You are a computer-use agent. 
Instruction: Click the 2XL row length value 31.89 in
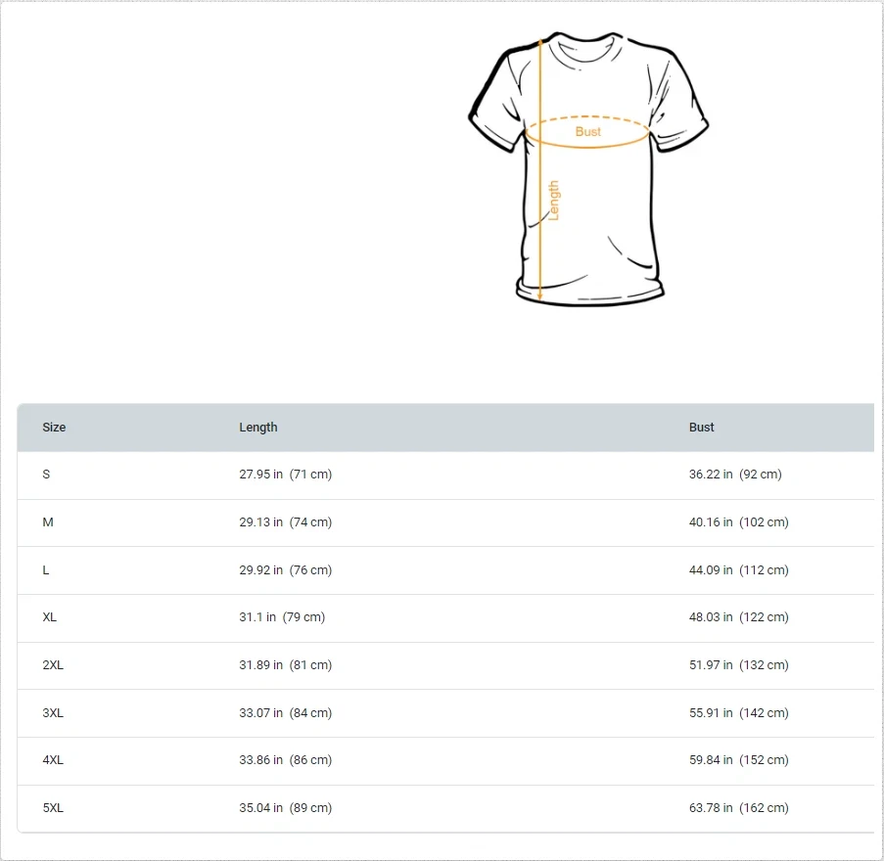click(x=286, y=665)
